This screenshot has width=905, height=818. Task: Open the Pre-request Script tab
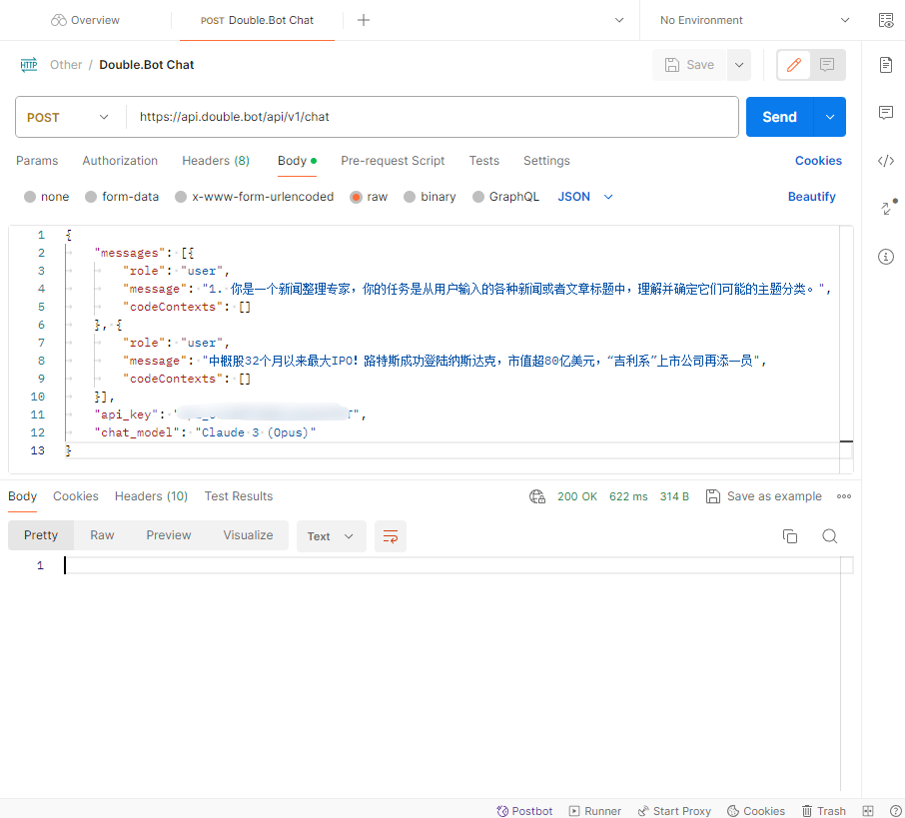393,161
